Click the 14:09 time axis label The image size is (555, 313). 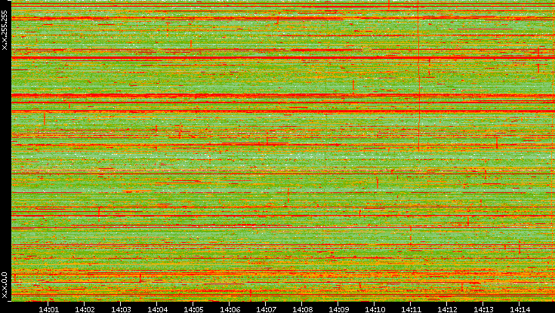coord(338,310)
